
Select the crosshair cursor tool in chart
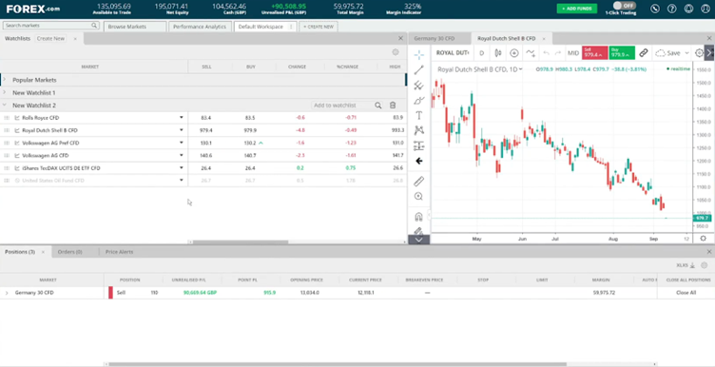click(x=419, y=55)
